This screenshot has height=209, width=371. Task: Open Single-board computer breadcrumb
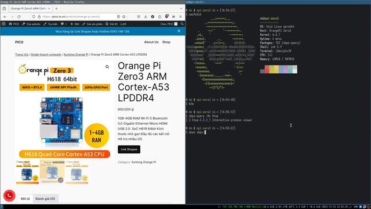(x=46, y=55)
